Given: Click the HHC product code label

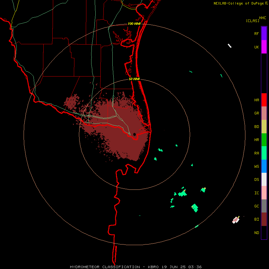Looking at the screenshot, I should pos(262,18).
